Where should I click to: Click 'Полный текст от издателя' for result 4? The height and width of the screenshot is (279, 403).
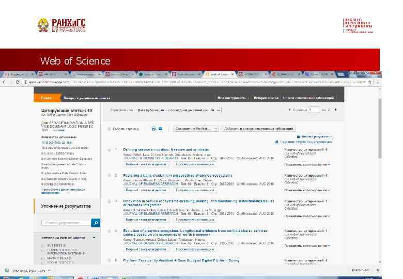146,249
